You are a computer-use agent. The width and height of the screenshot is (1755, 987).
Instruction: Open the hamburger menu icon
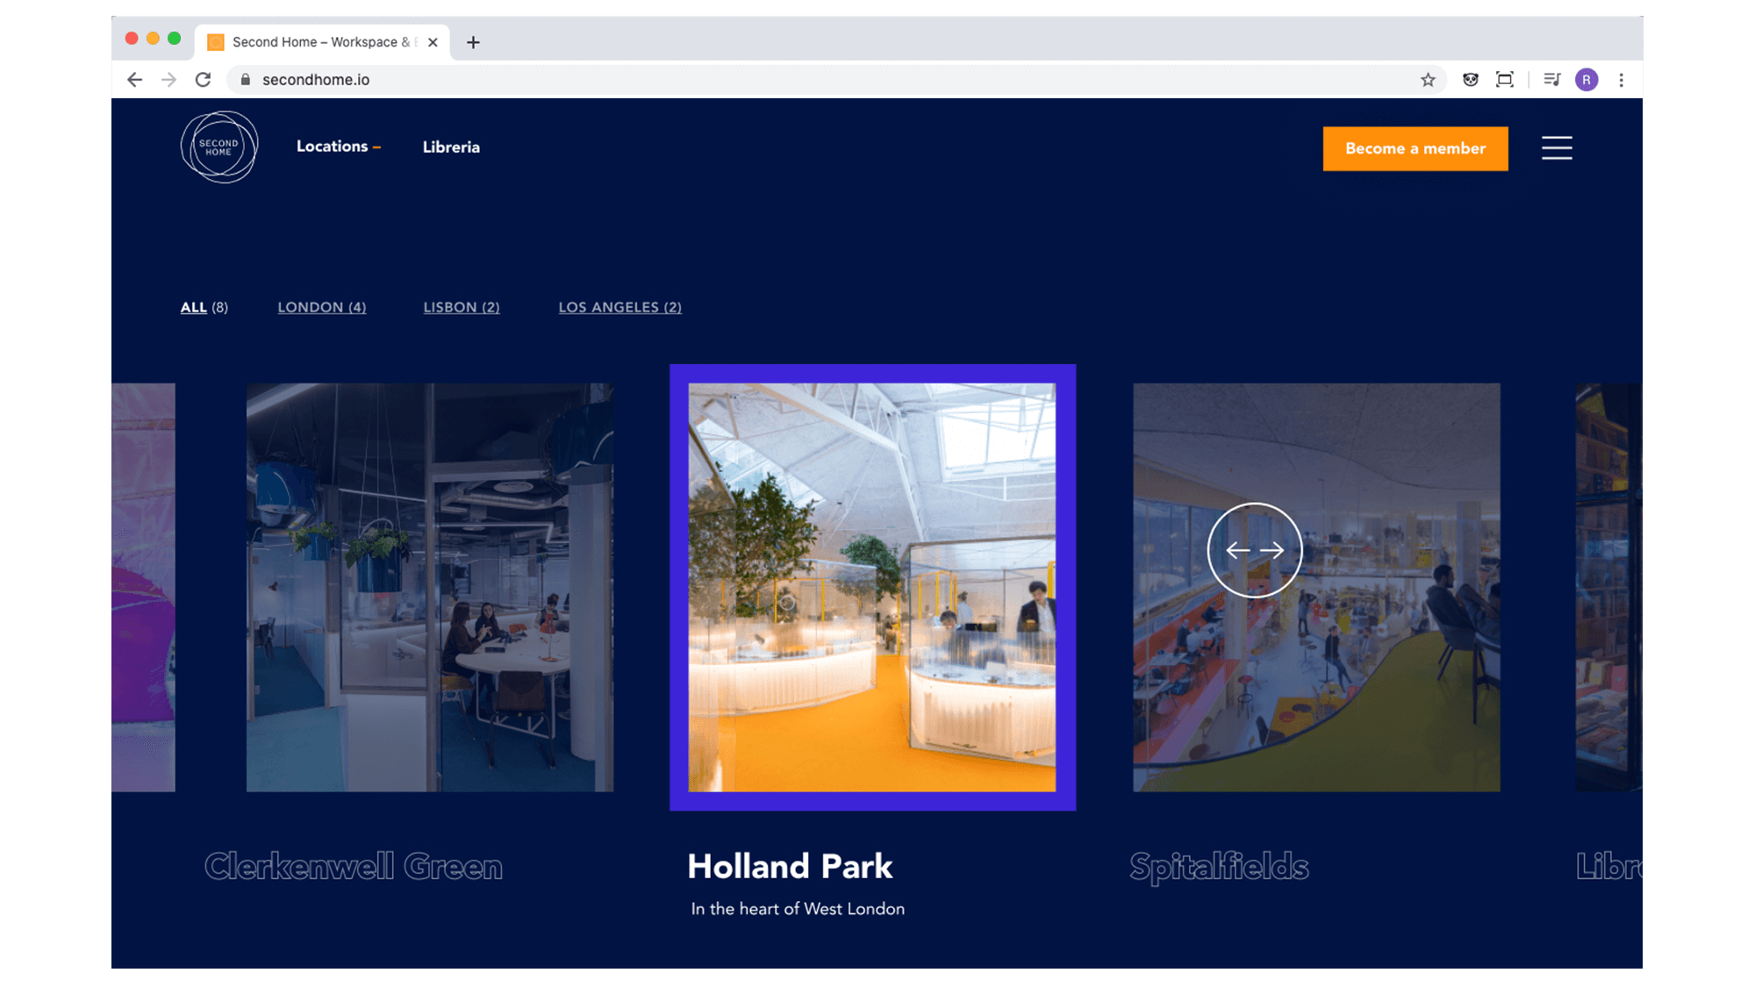[x=1557, y=147]
